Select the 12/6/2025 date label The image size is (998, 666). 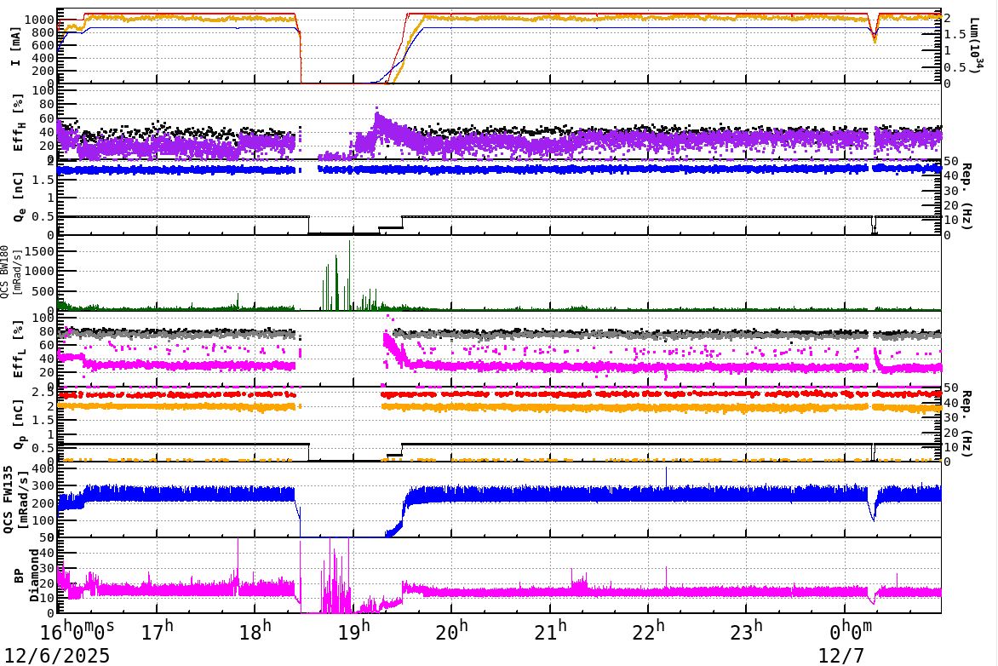pos(55,656)
